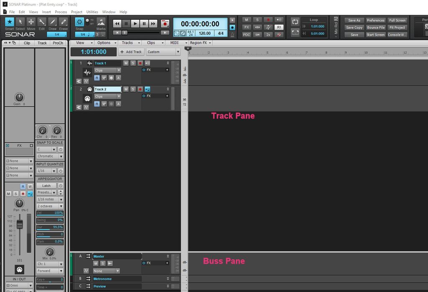Viewport: 428px width, 292px height.
Task: Start playback with the Play button
Action: [x=135, y=24]
